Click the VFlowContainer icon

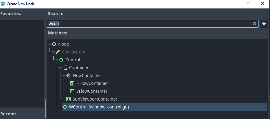coord(72,91)
